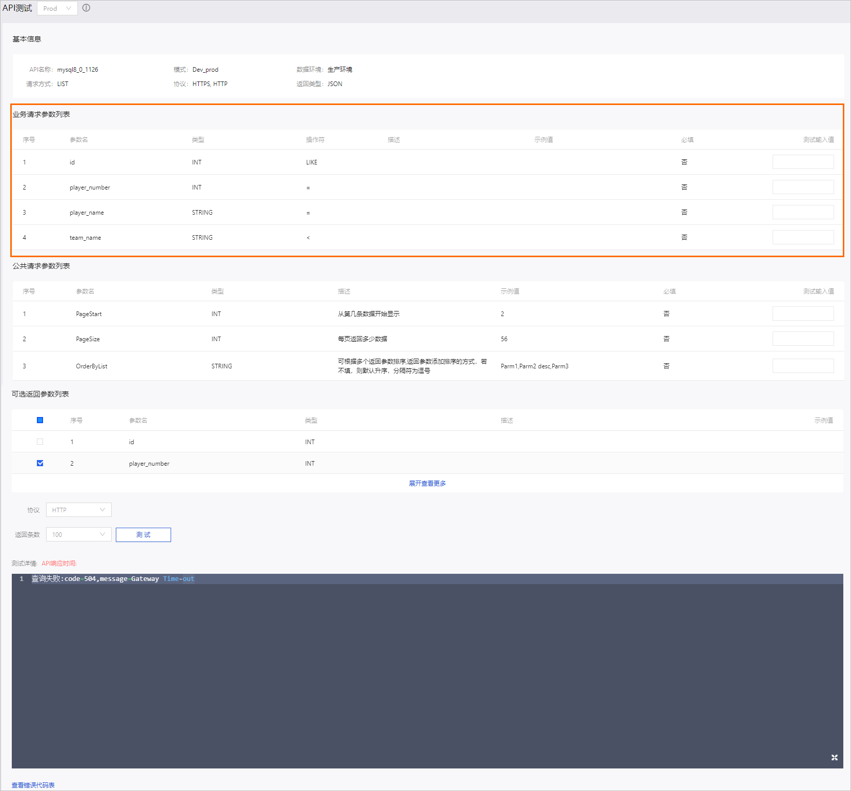Toggle the select-all checkbox in return parameters header

tap(40, 420)
